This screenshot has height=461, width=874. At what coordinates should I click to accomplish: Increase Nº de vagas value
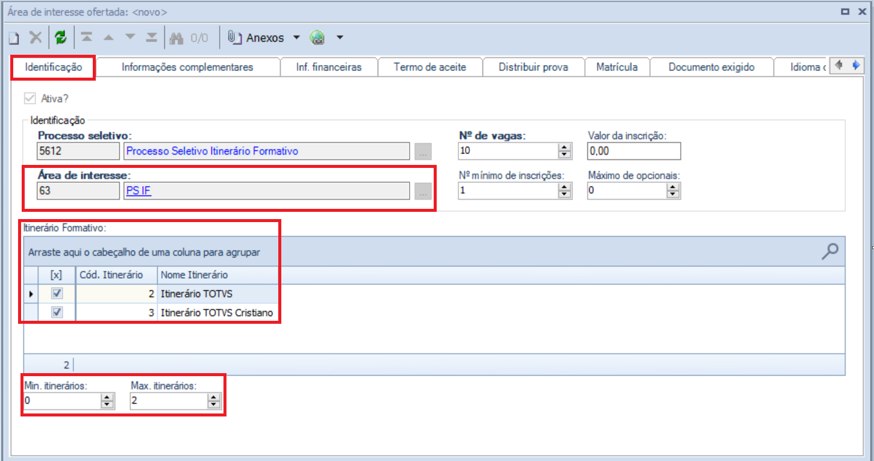point(564,147)
